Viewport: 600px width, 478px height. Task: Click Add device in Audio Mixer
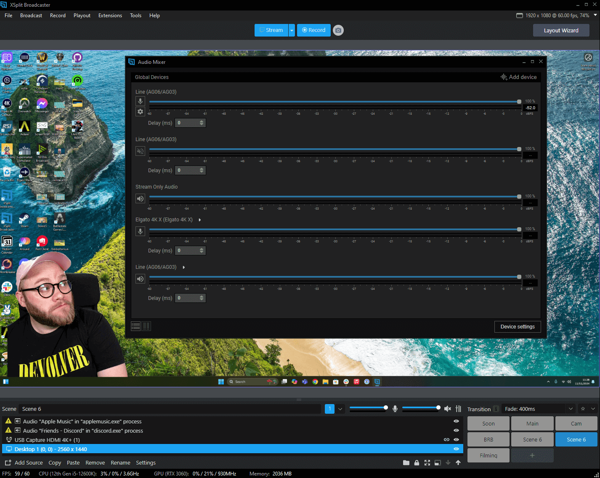pyautogui.click(x=518, y=77)
